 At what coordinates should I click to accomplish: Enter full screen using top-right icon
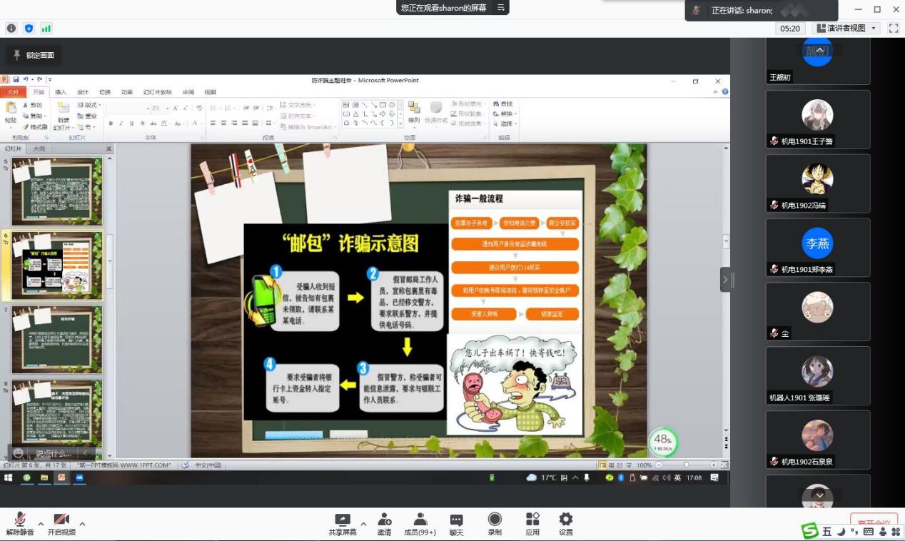click(893, 29)
